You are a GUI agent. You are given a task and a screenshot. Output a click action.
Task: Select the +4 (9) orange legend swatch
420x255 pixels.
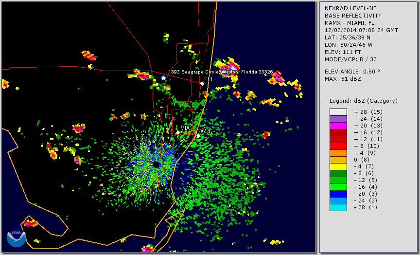[x=338, y=153]
